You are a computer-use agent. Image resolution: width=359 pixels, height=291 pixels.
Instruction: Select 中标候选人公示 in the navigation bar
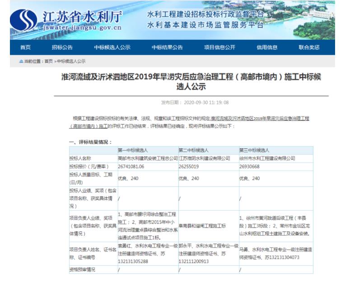pyautogui.click(x=112, y=47)
